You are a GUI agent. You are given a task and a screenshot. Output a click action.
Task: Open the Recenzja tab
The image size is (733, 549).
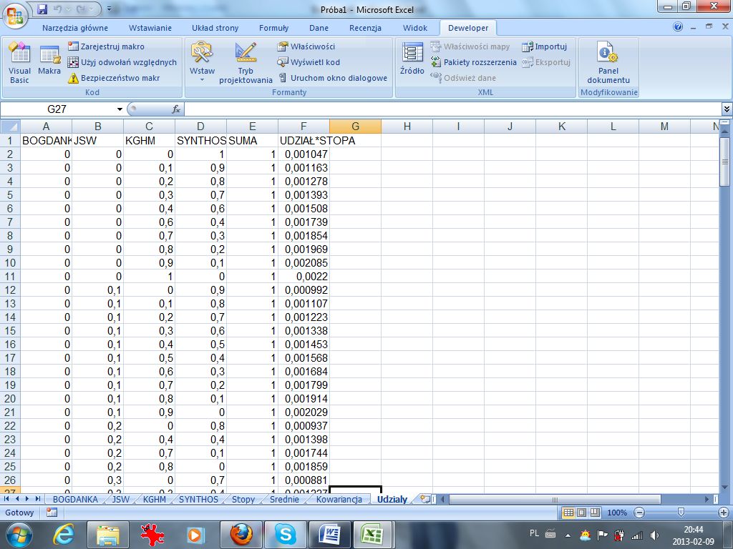coord(365,28)
